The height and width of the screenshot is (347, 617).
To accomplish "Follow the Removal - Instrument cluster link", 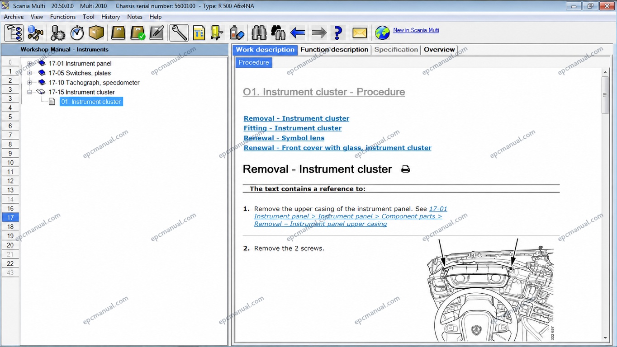I will (x=296, y=118).
